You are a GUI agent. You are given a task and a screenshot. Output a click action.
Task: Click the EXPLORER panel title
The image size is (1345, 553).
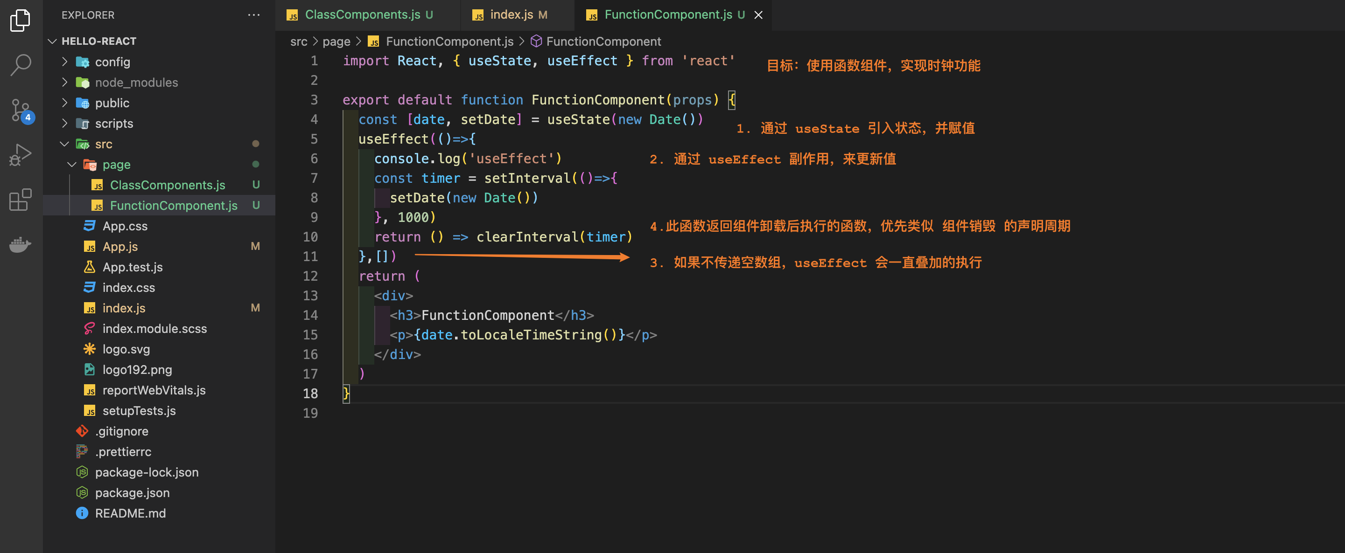[88, 15]
